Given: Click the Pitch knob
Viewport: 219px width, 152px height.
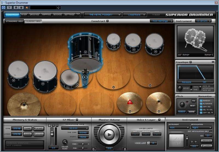Looking at the screenshot, I should coord(182,104).
